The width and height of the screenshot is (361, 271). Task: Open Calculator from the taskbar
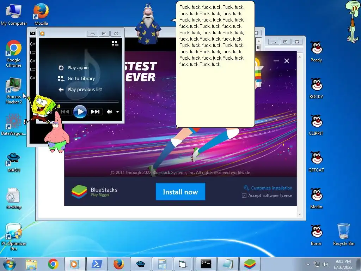162,264
